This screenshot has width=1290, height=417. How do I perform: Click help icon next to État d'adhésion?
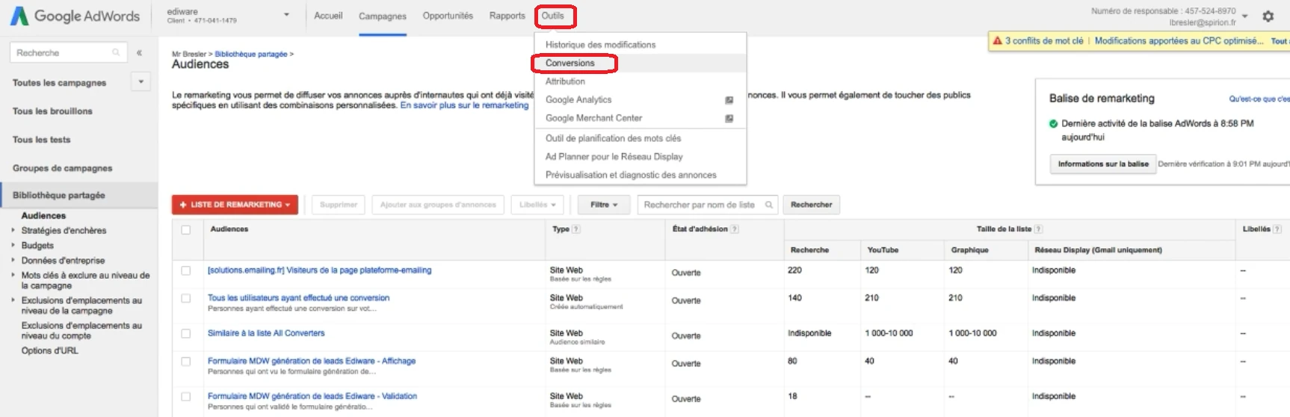(735, 229)
